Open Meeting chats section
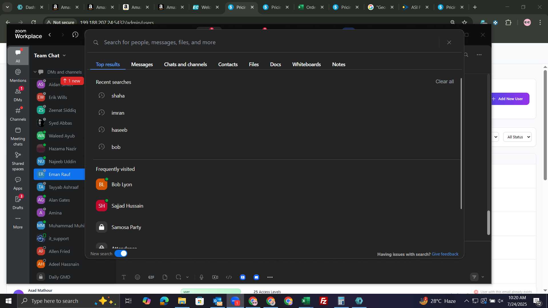The width and height of the screenshot is (548, 308). click(x=18, y=137)
